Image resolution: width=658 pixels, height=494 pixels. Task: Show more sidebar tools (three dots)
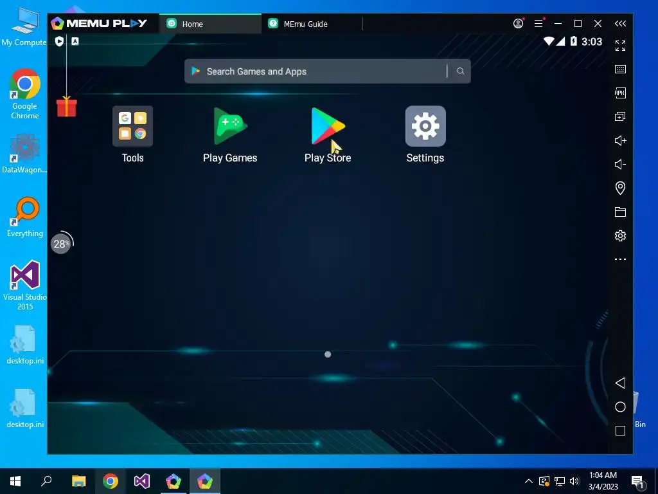(x=620, y=259)
